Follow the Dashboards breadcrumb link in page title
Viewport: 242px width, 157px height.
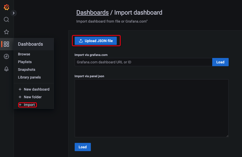coord(92,13)
